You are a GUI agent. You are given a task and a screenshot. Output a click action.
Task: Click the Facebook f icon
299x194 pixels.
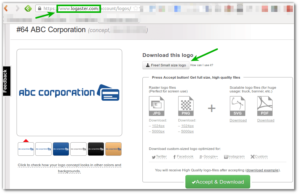pyautogui.click(x=174, y=157)
